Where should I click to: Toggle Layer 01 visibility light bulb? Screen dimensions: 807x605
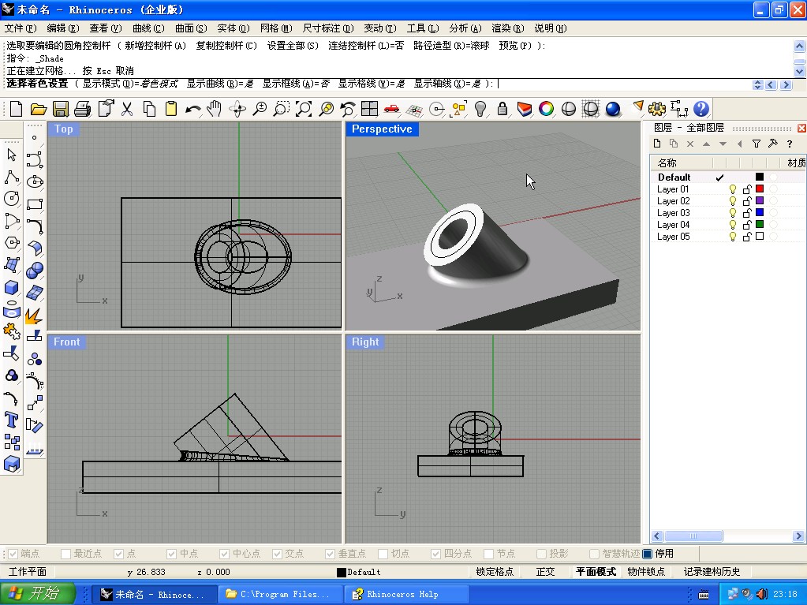click(732, 189)
